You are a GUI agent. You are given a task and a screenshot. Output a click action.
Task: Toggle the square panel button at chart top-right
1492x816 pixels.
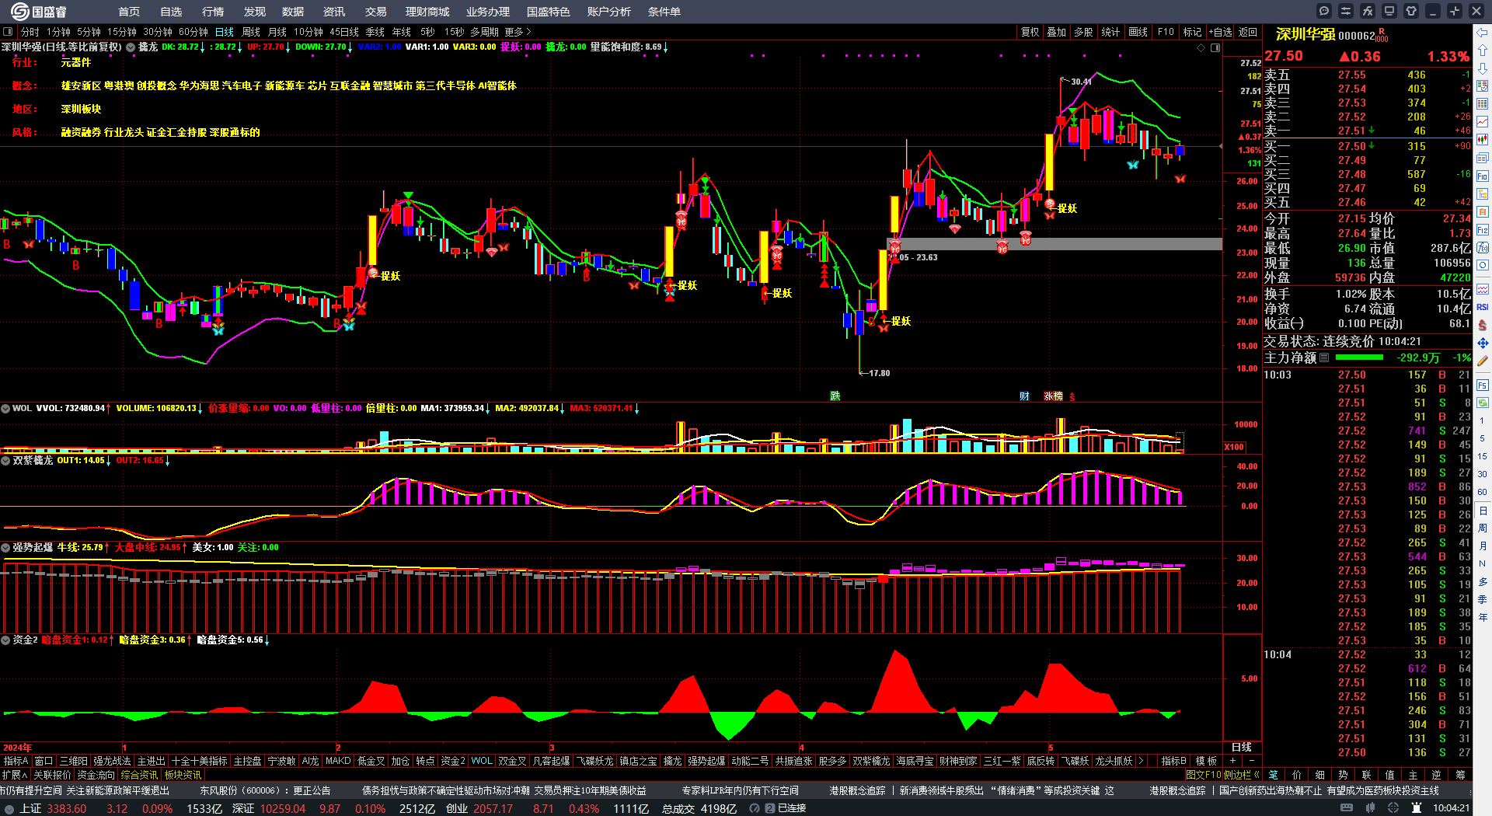pyautogui.click(x=1215, y=47)
